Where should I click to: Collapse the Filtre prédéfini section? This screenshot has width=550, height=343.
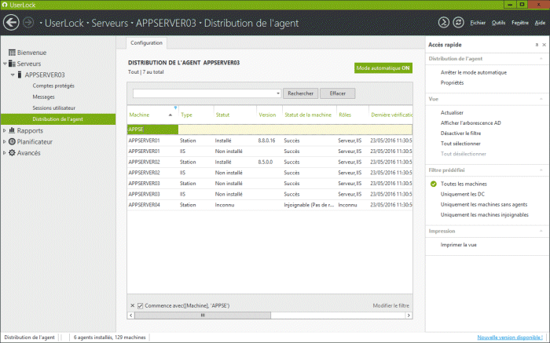(541, 170)
